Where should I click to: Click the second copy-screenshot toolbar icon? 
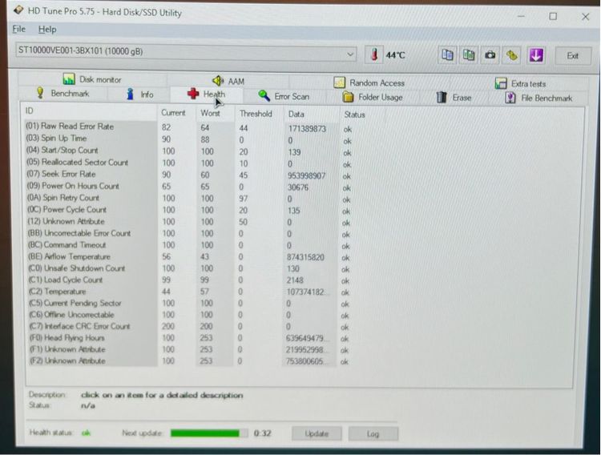469,55
